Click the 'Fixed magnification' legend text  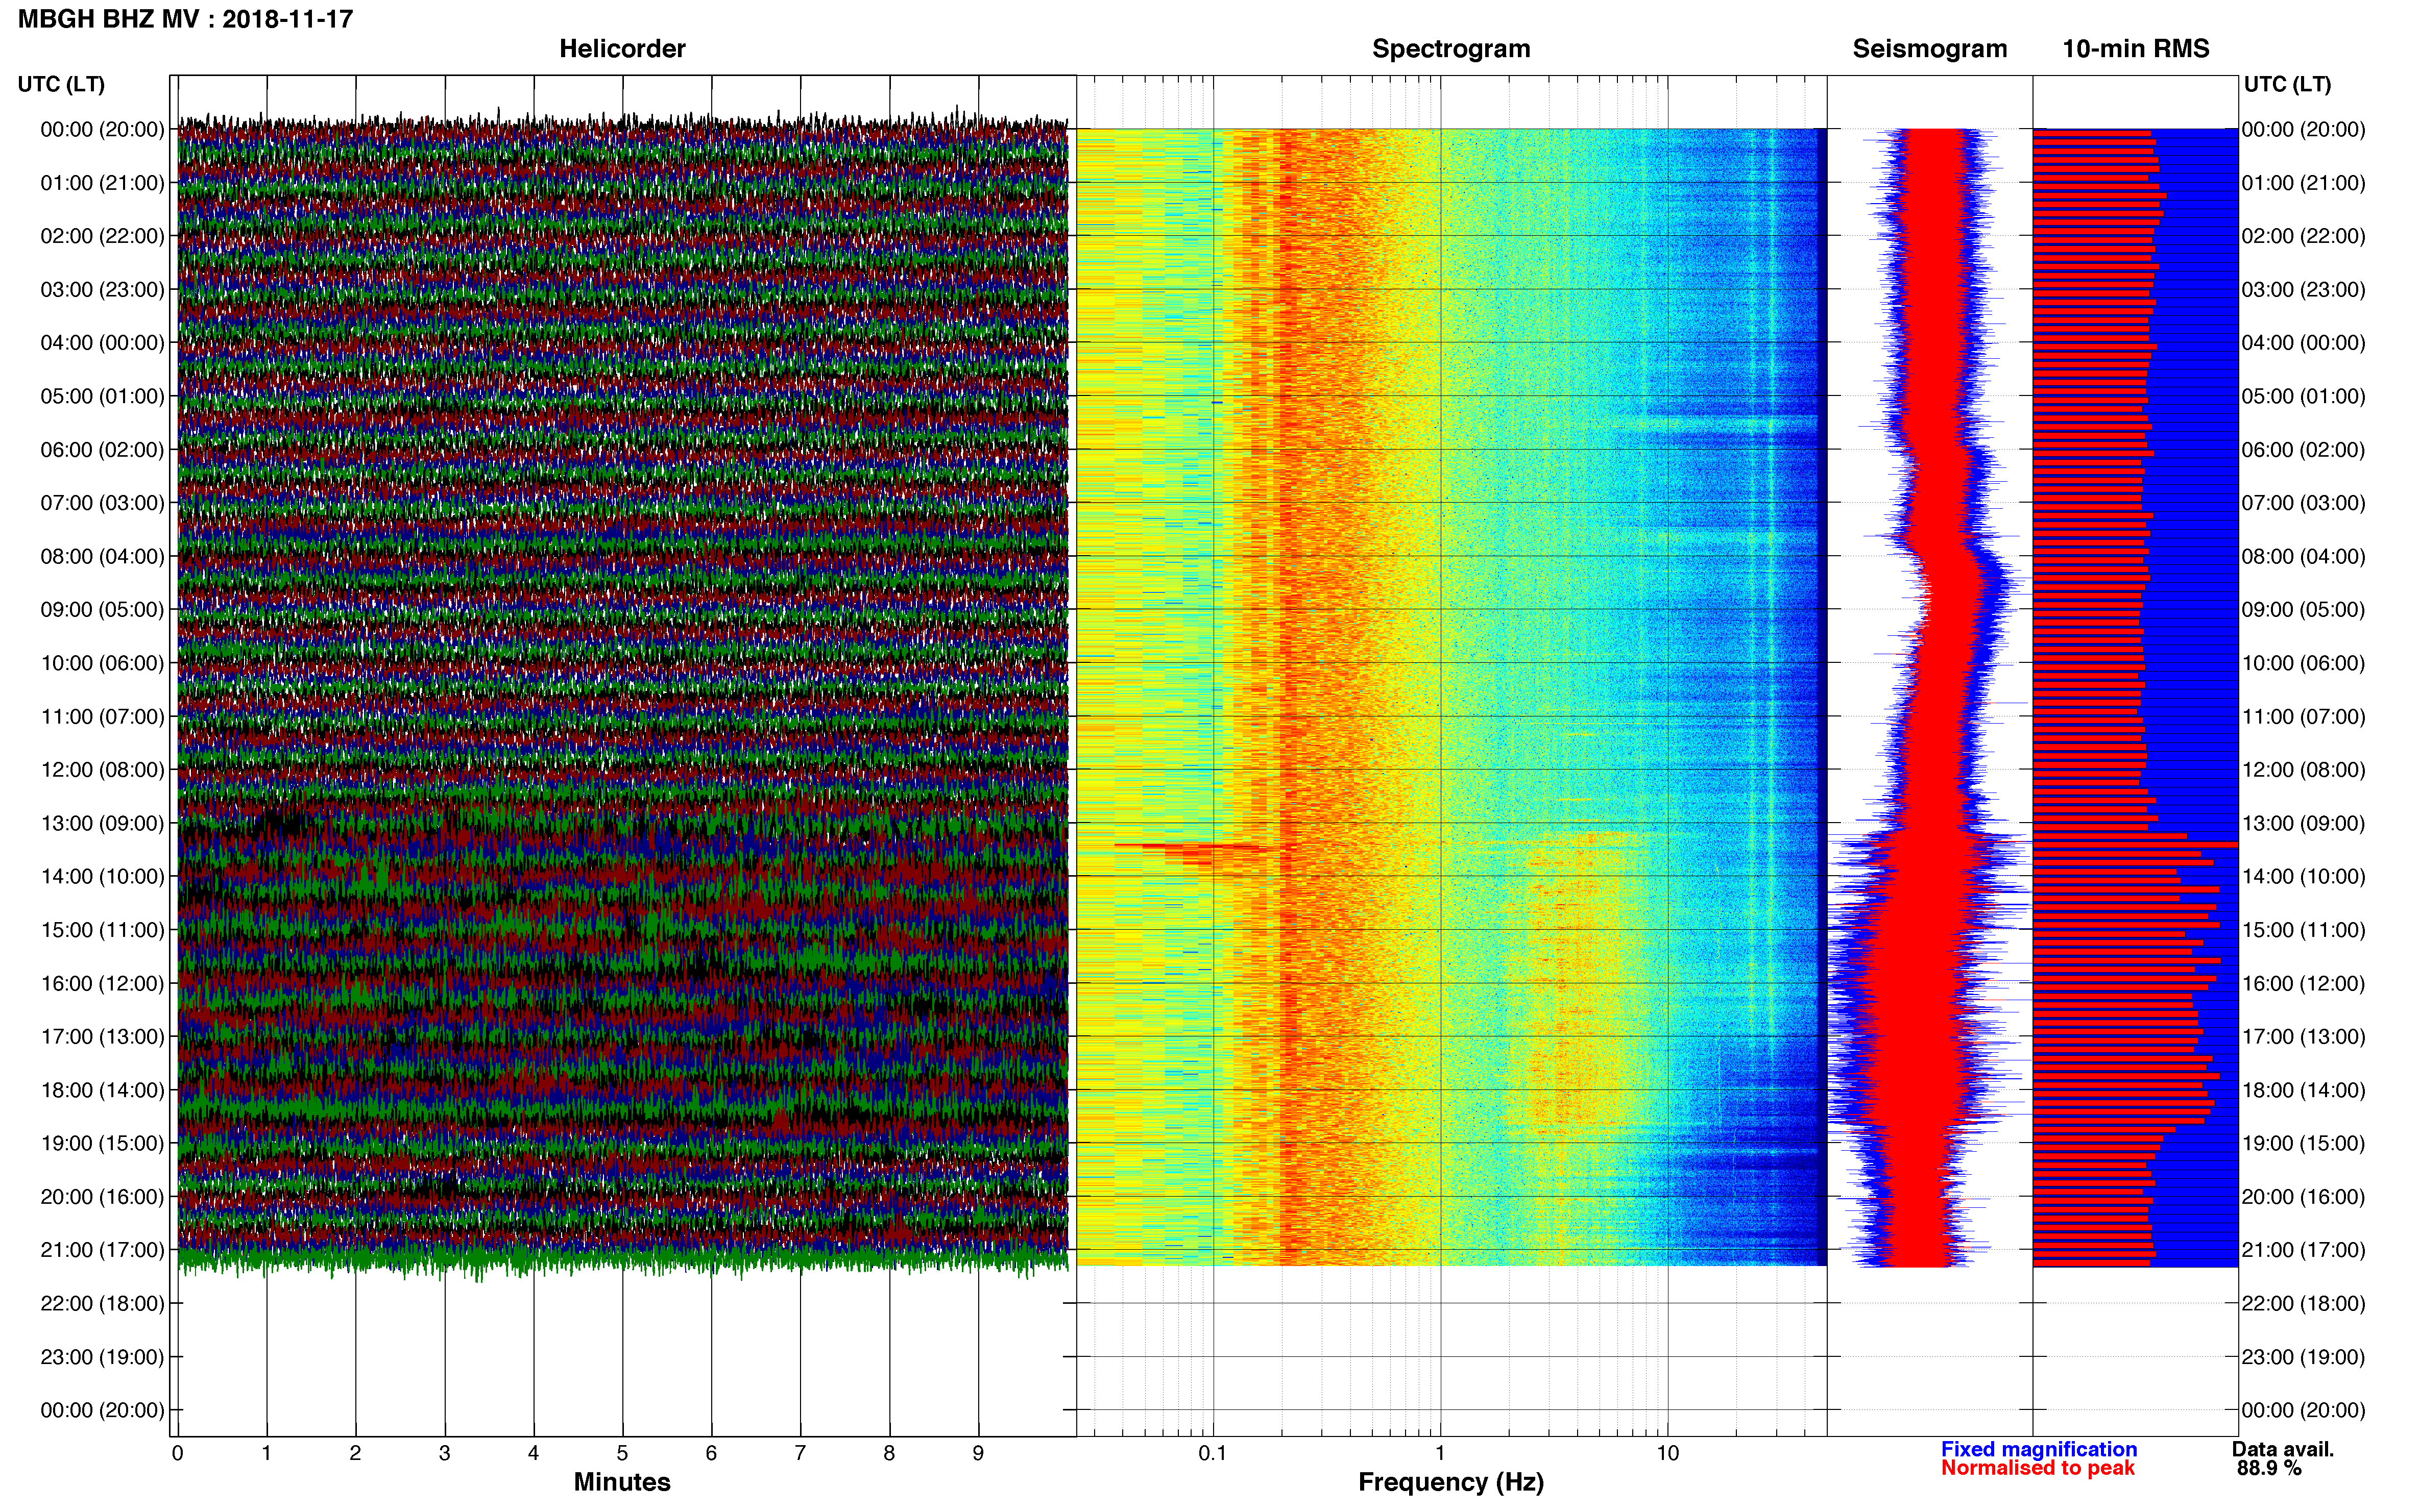point(2039,1449)
